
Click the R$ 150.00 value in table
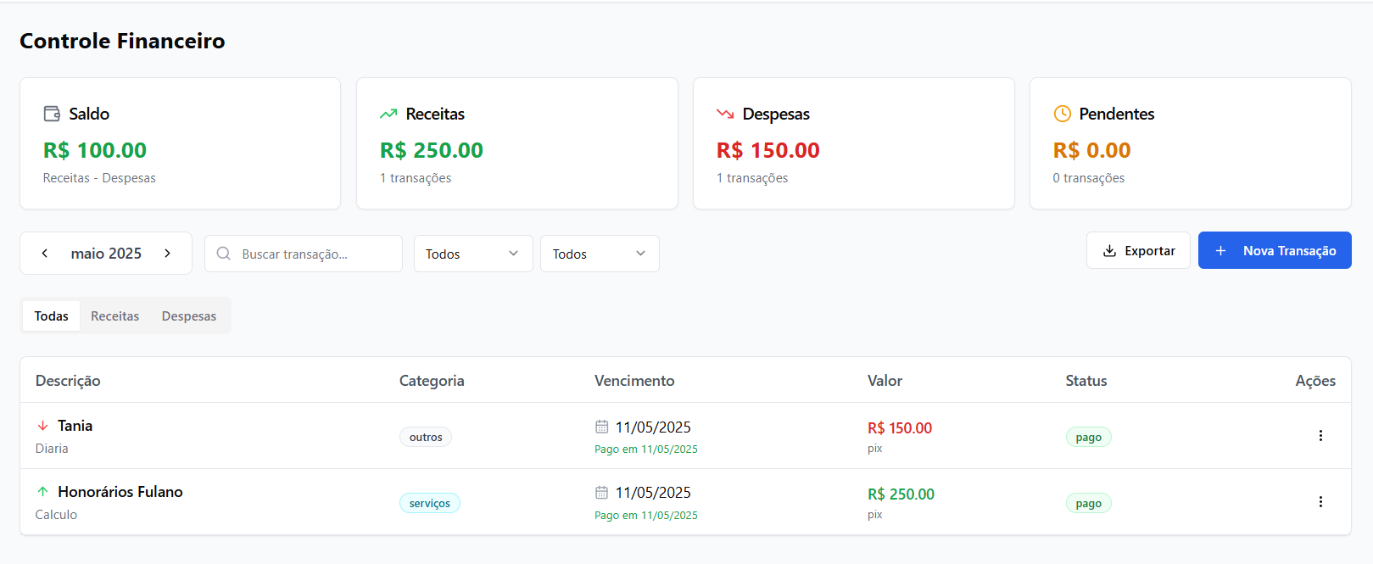point(900,428)
